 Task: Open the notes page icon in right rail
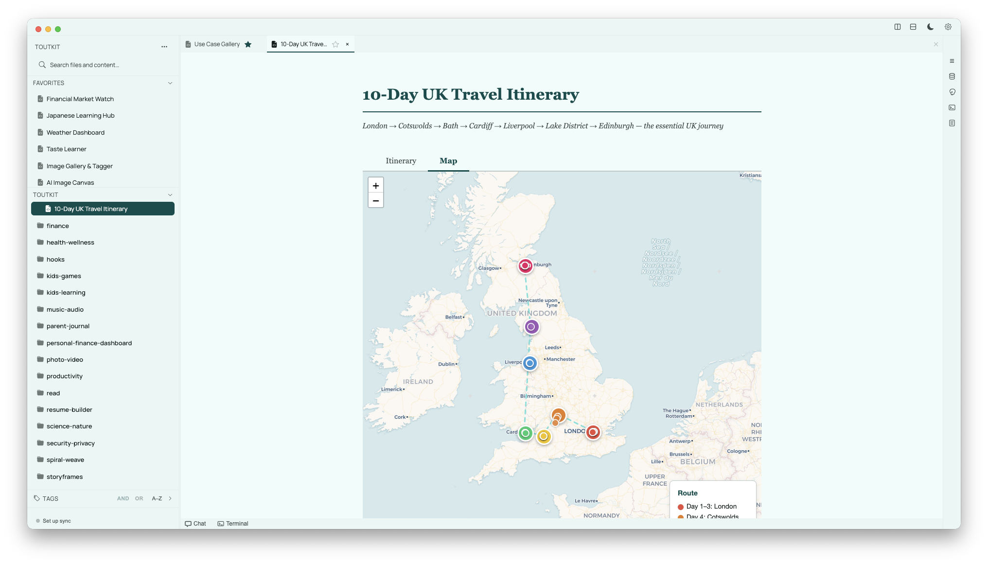point(952,123)
